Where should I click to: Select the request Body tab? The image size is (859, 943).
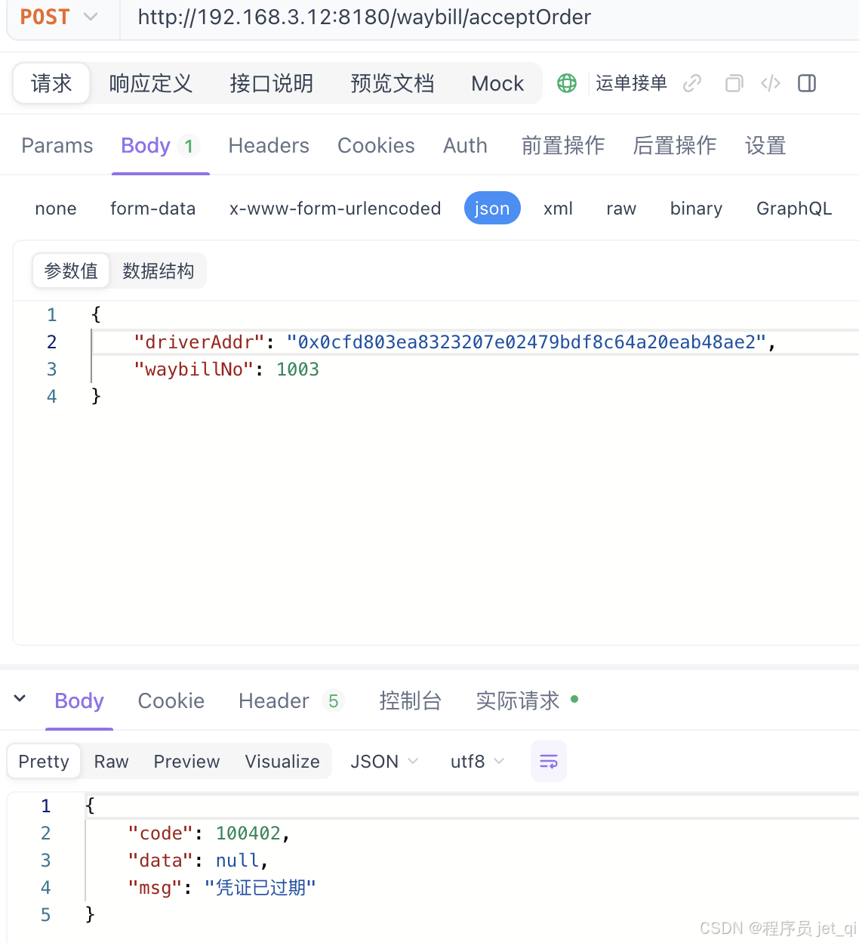click(160, 145)
